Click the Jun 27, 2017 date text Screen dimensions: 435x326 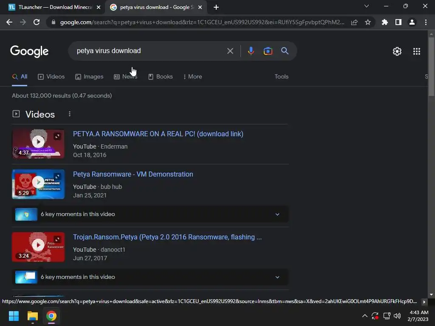(90, 259)
